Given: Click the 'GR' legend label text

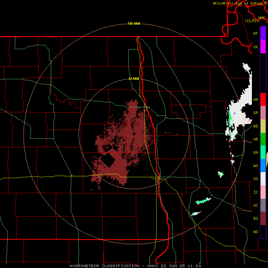Looking at the screenshot, I should [255, 113].
